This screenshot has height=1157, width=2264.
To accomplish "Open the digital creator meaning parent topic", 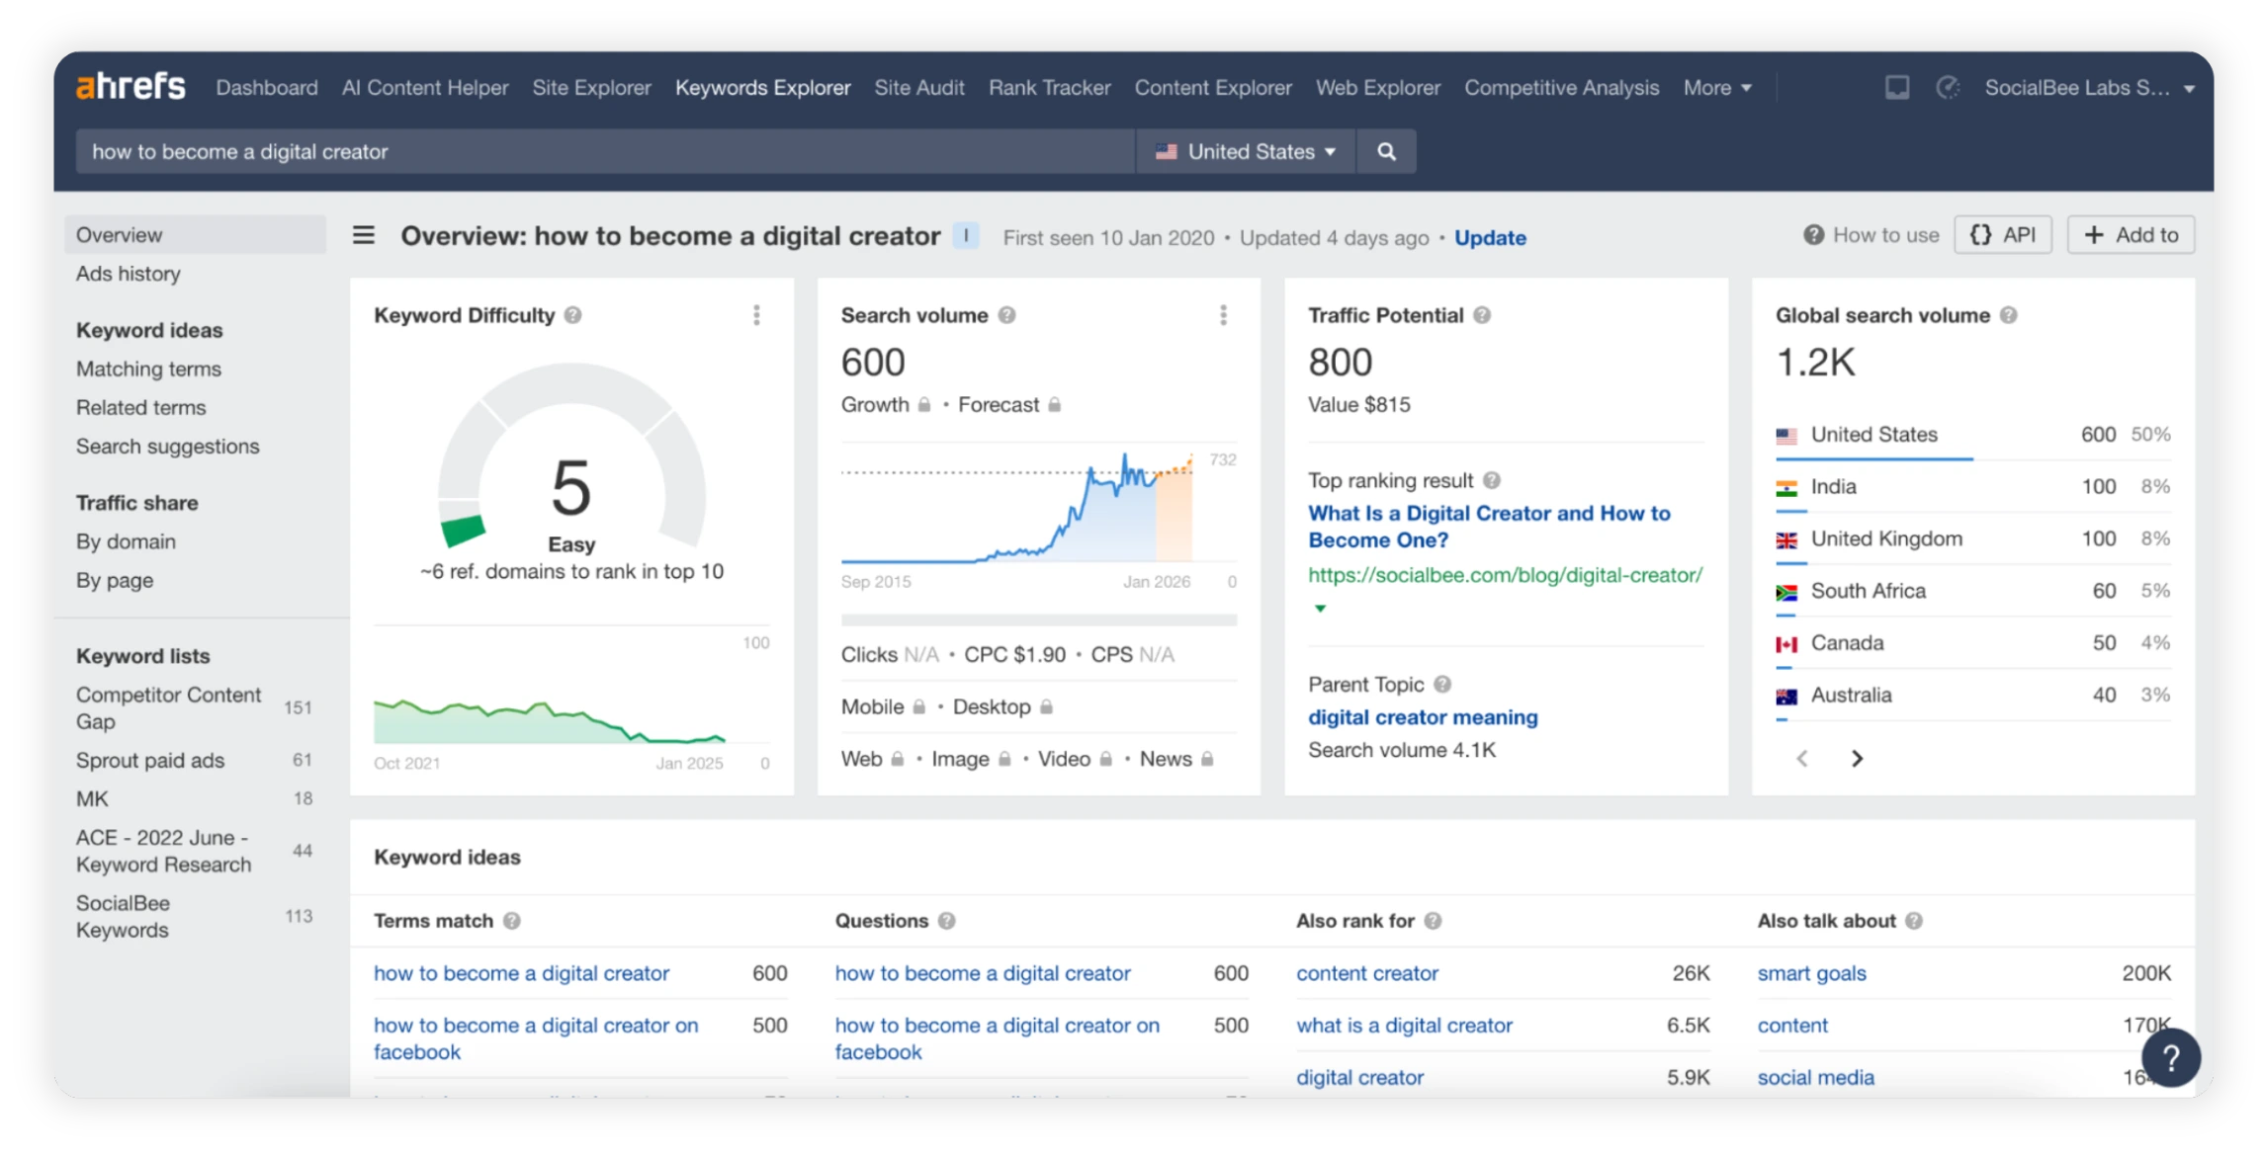I will [x=1423, y=717].
